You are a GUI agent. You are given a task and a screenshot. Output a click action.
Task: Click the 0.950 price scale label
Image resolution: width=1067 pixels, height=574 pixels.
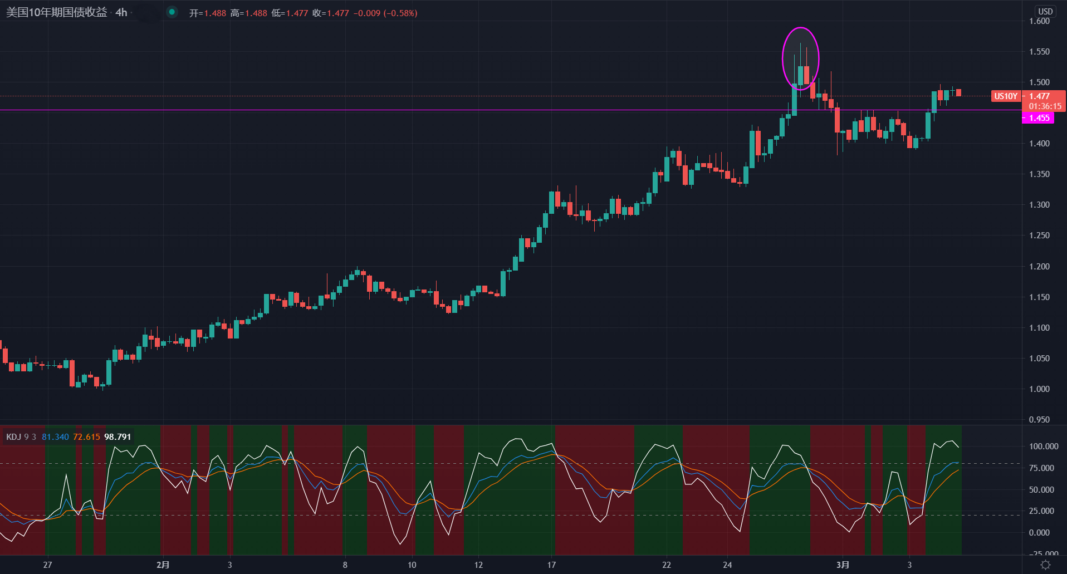[1039, 420]
